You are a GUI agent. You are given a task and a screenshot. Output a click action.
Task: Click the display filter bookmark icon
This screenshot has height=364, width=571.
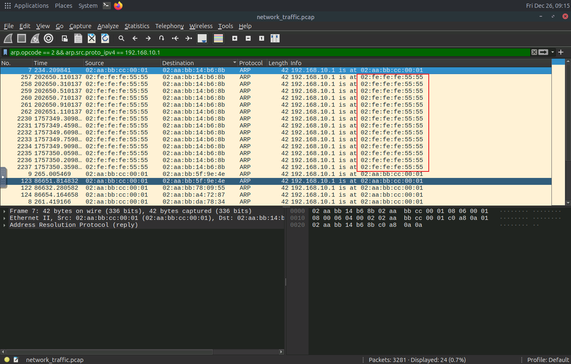tap(5, 52)
